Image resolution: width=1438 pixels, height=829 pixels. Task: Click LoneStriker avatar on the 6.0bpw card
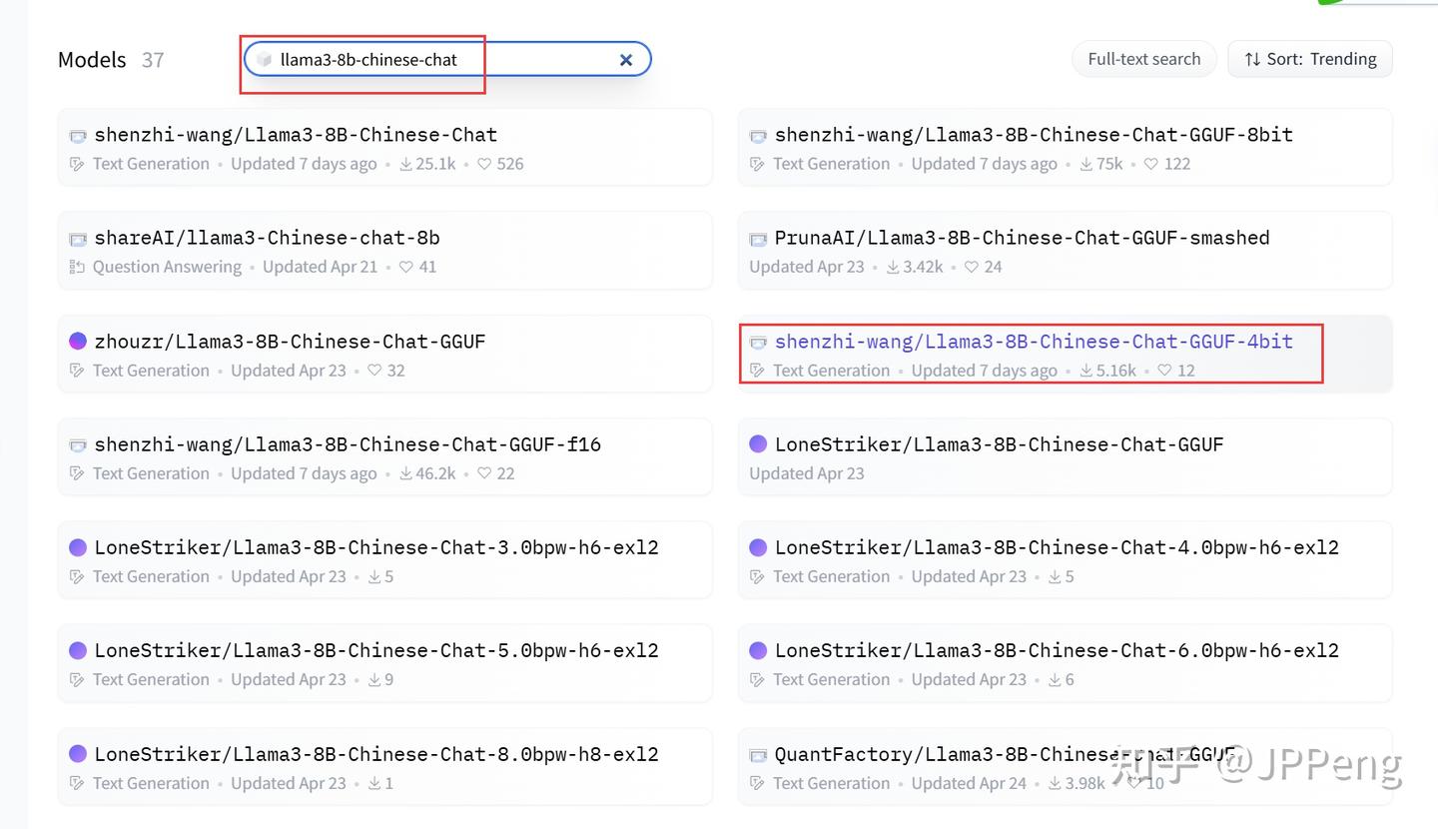[x=758, y=650]
